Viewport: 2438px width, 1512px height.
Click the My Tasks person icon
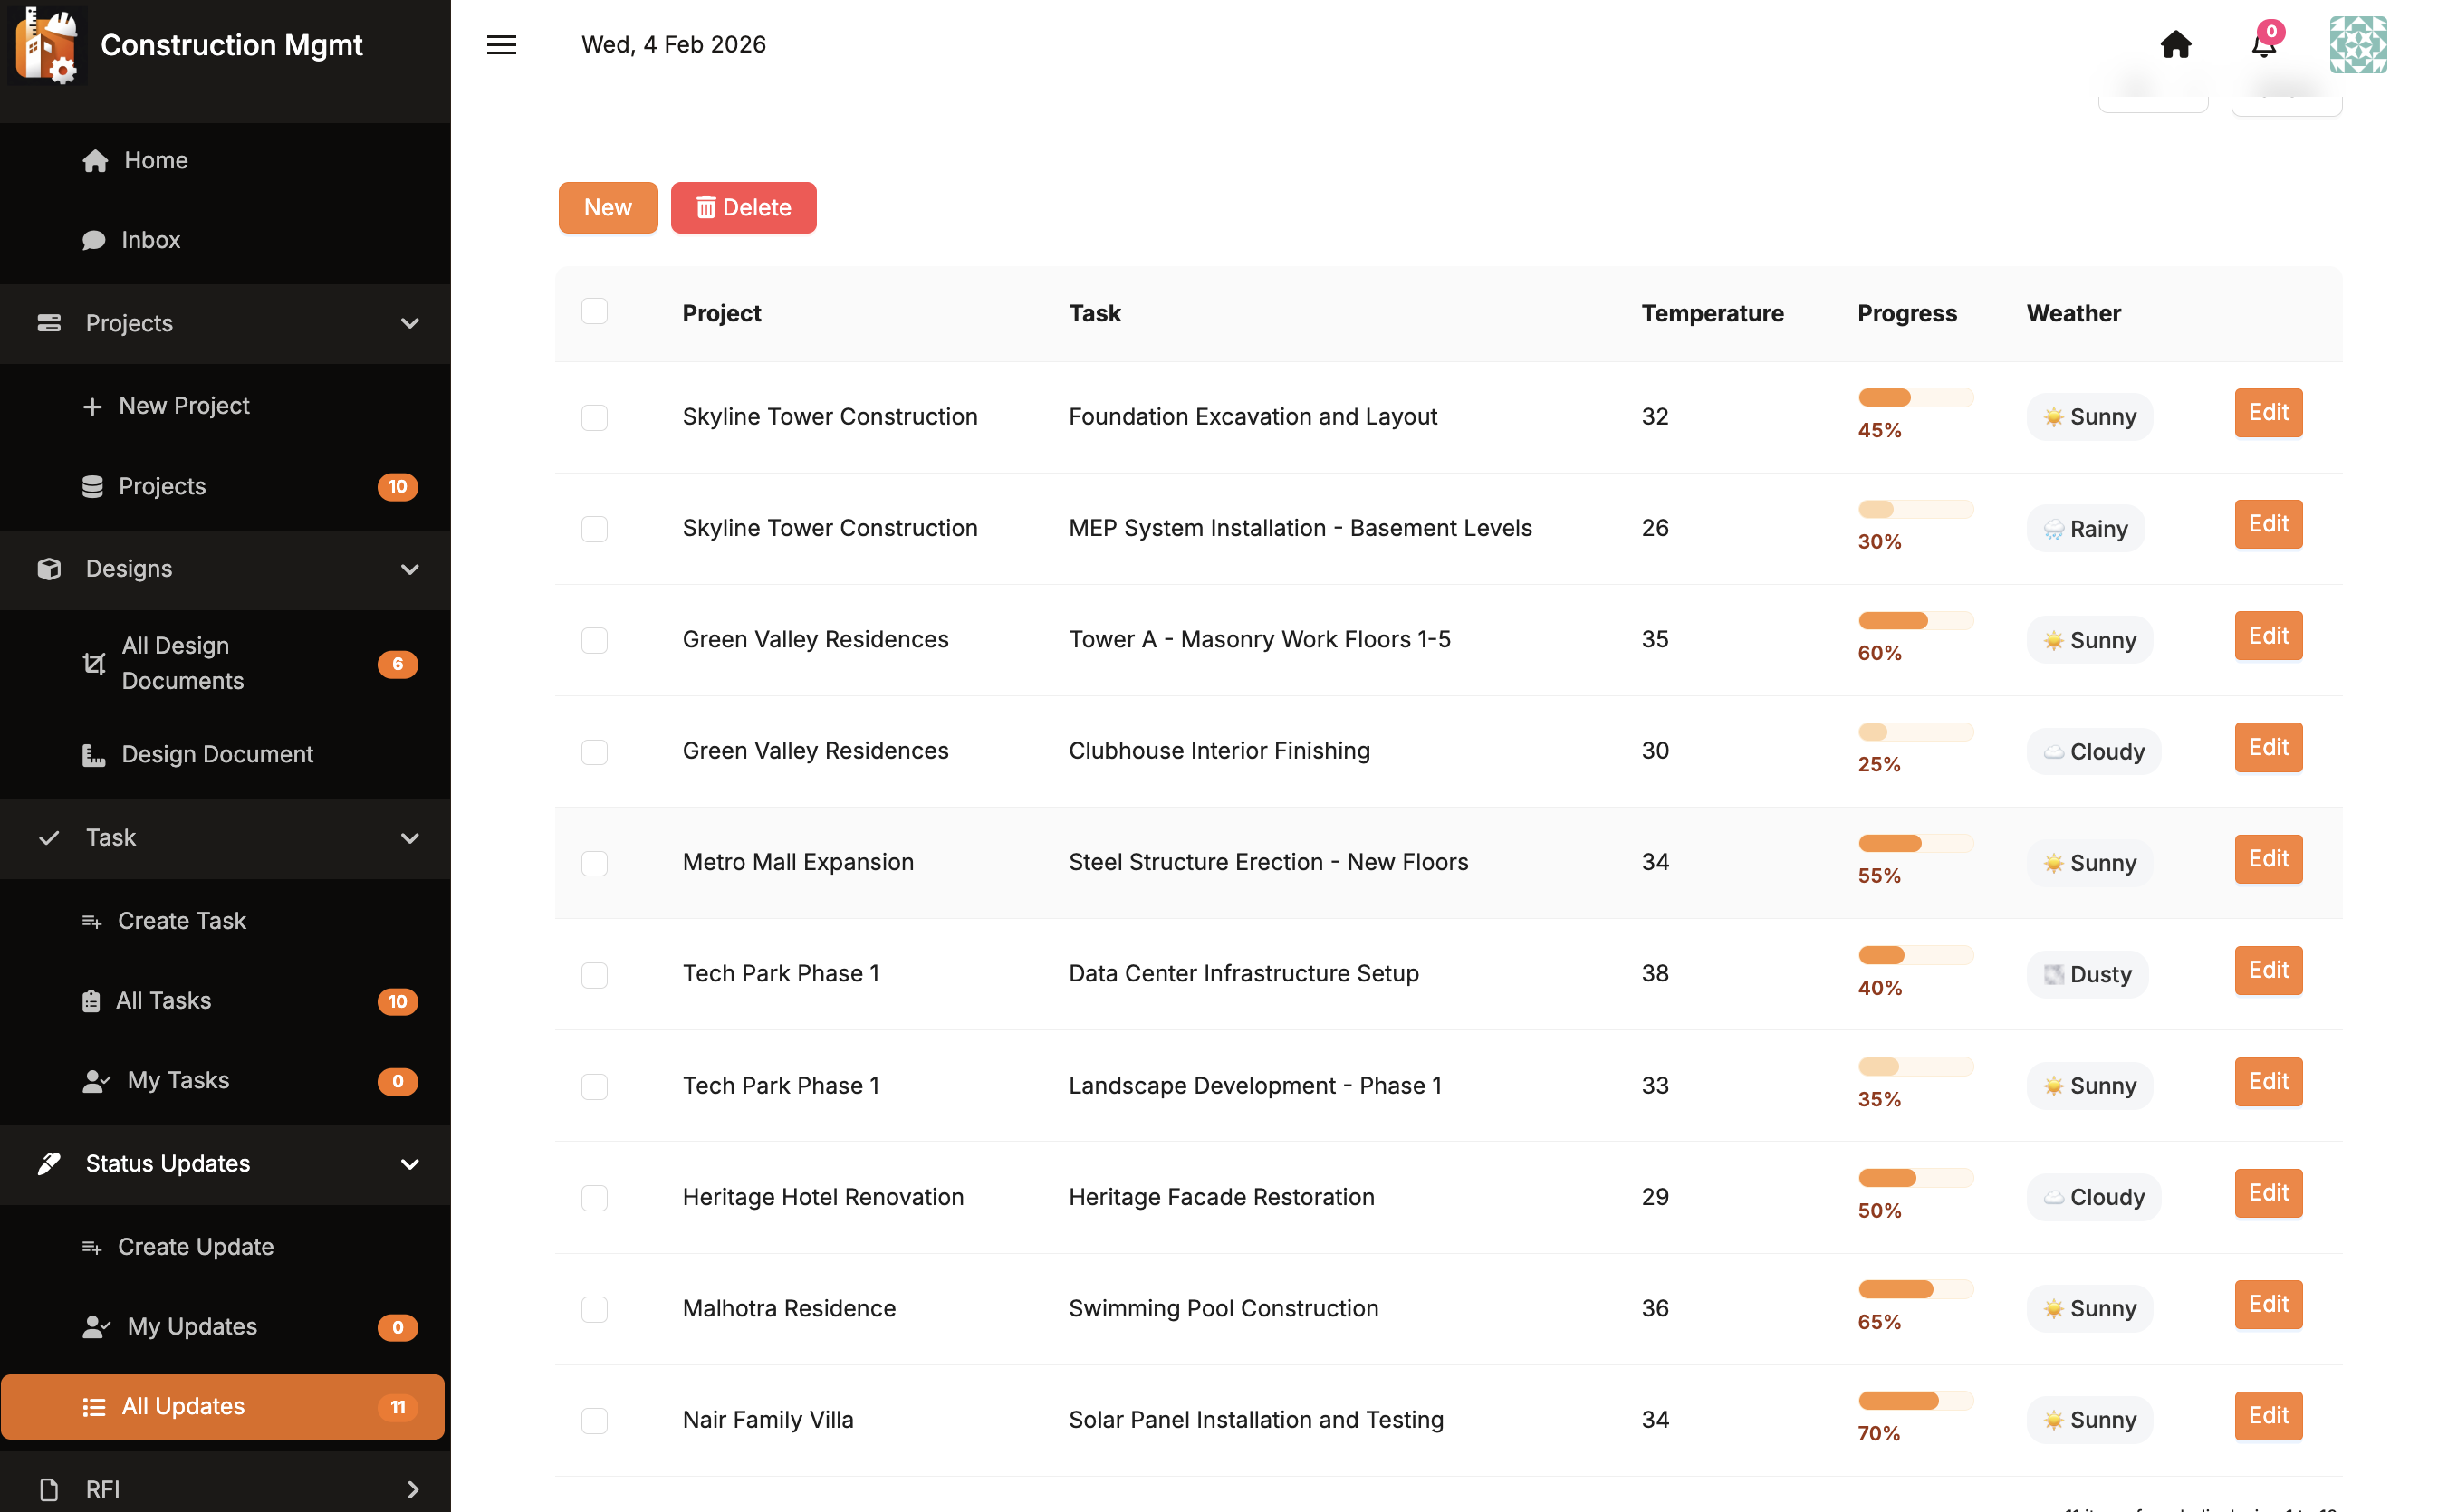[96, 1081]
